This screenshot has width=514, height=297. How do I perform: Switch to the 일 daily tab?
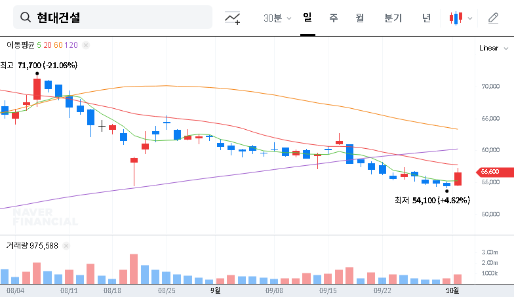click(307, 18)
